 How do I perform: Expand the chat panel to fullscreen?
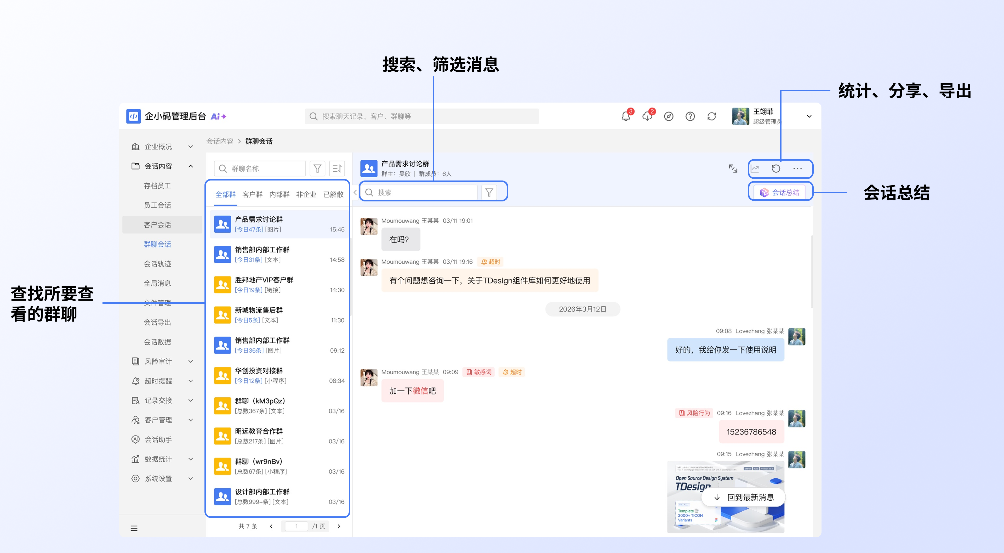733,168
